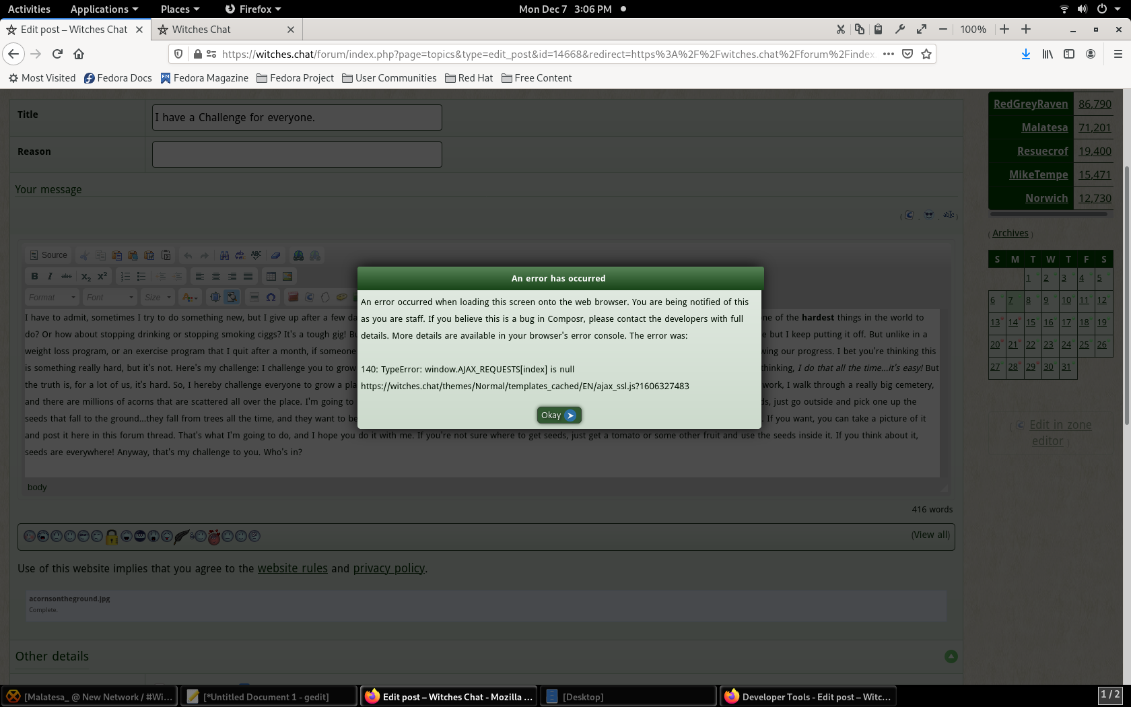Click the superscript icon in editor toolbar
The width and height of the screenshot is (1131, 707).
click(102, 277)
